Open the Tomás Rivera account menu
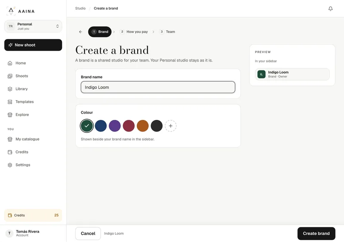344x242 pixels. [x=33, y=233]
